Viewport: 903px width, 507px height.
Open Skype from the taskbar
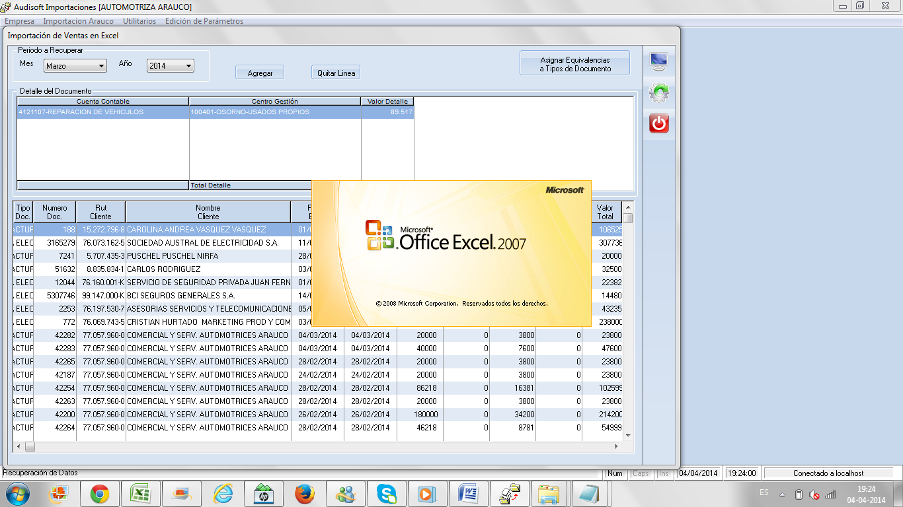tap(387, 493)
